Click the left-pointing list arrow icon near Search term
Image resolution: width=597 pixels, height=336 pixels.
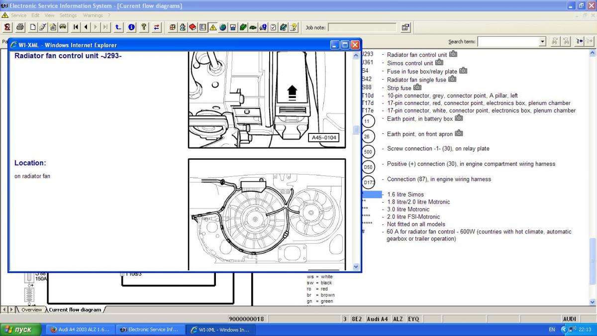(x=580, y=41)
